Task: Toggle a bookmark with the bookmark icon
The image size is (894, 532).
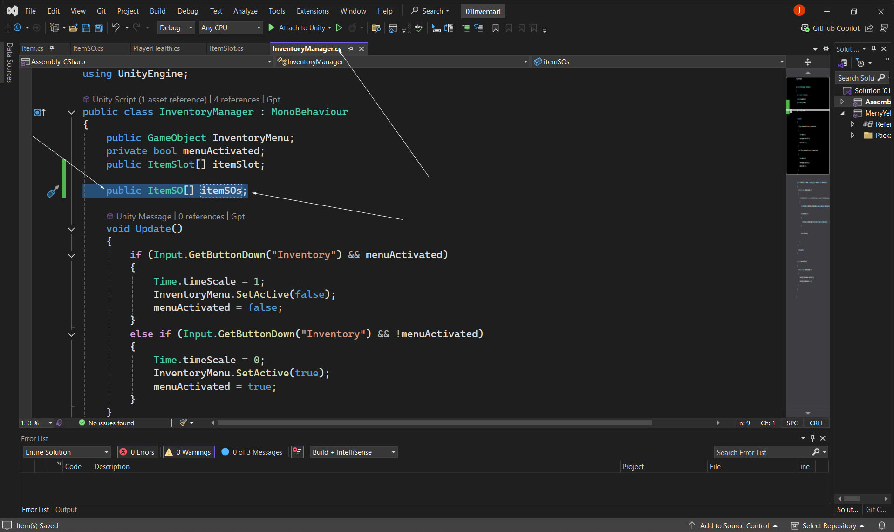Action: point(496,28)
